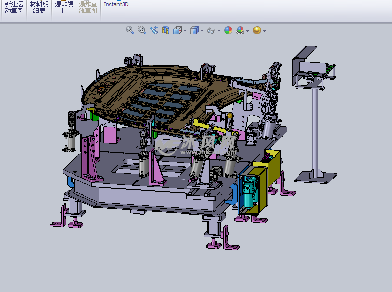The height and width of the screenshot is (292, 392).
Task: Toggle Instant3D mode
Action: click(116, 4)
